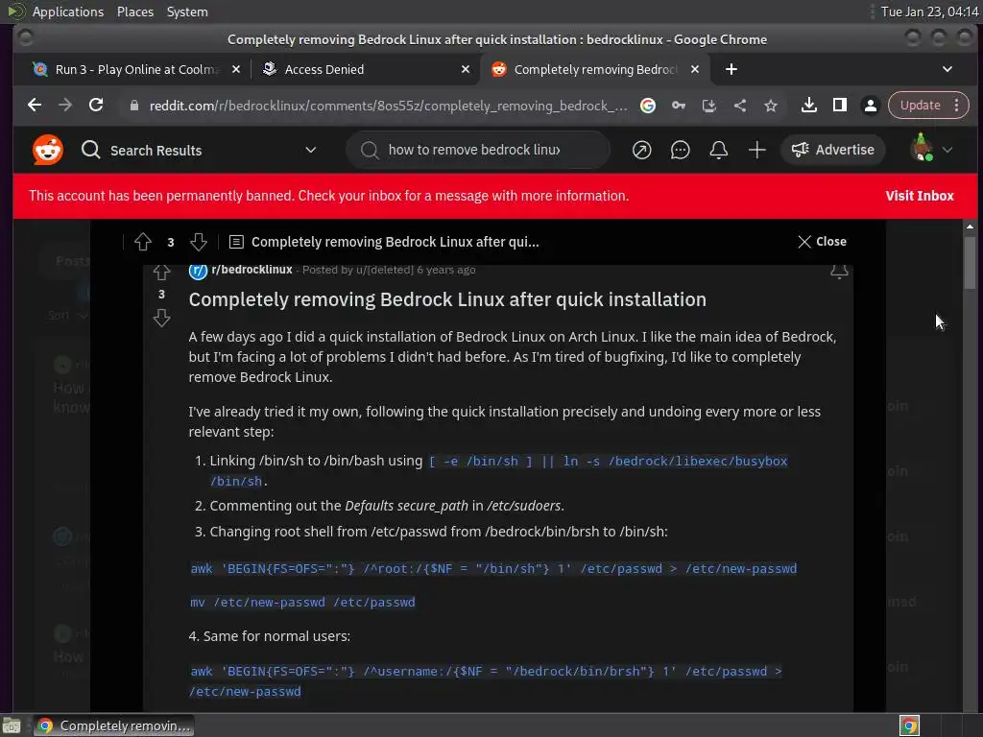This screenshot has height=737, width=983.
Task: Expand the Chrome tab search chevron
Action: coord(947,69)
